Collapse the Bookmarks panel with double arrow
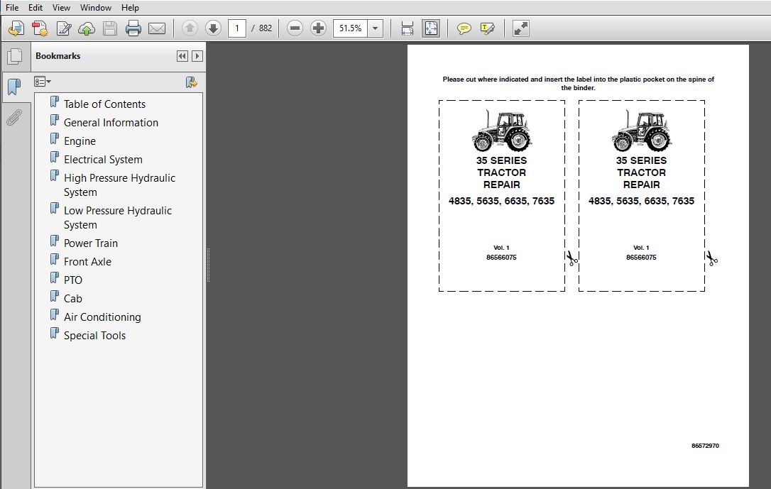The width and height of the screenshot is (771, 489). coord(182,56)
